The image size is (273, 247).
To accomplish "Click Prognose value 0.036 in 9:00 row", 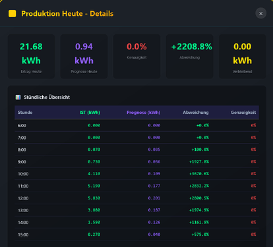I will tap(154, 161).
